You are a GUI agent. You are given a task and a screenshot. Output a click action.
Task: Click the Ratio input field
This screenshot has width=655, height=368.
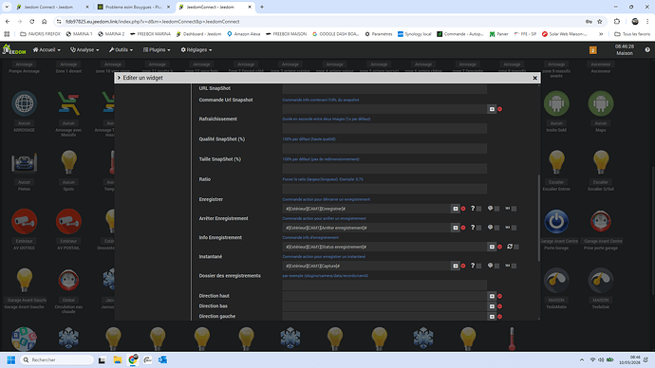coord(384,189)
